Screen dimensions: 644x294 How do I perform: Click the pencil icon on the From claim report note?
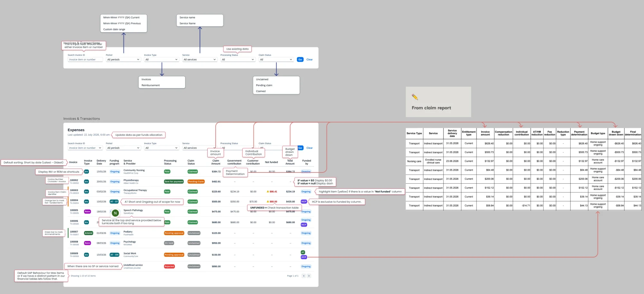(415, 97)
